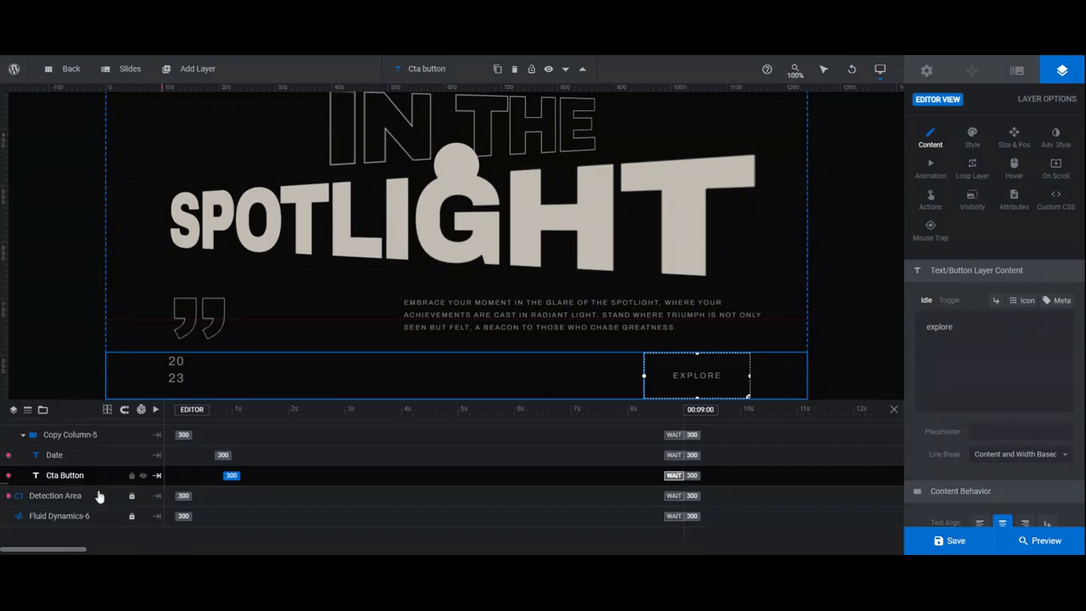The height and width of the screenshot is (611, 1086).
Task: Select the Toggle content tab
Action: (x=949, y=300)
